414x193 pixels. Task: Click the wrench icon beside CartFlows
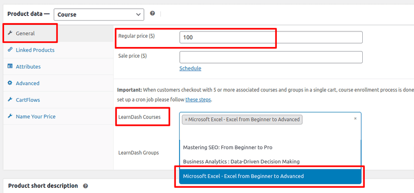pyautogui.click(x=10, y=100)
